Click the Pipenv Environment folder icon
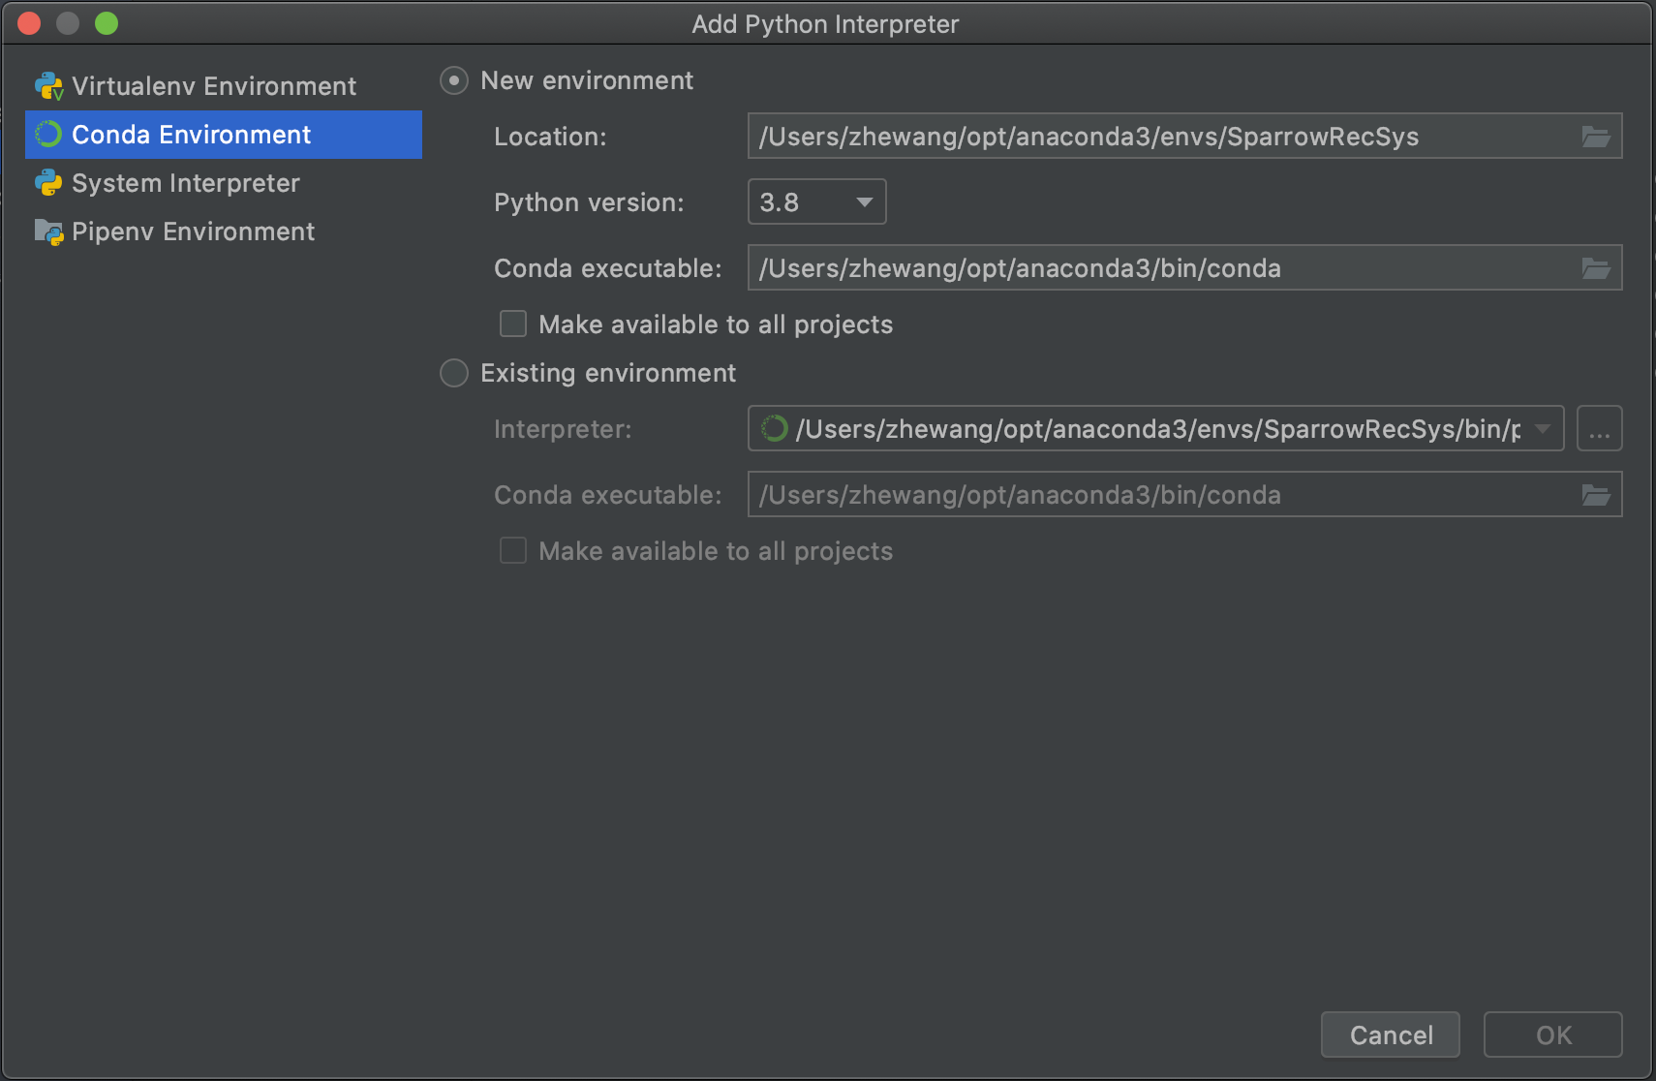1656x1081 pixels. (48, 232)
